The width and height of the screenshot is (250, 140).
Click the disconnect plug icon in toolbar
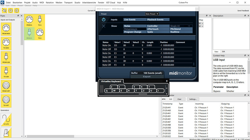tap(5, 10)
